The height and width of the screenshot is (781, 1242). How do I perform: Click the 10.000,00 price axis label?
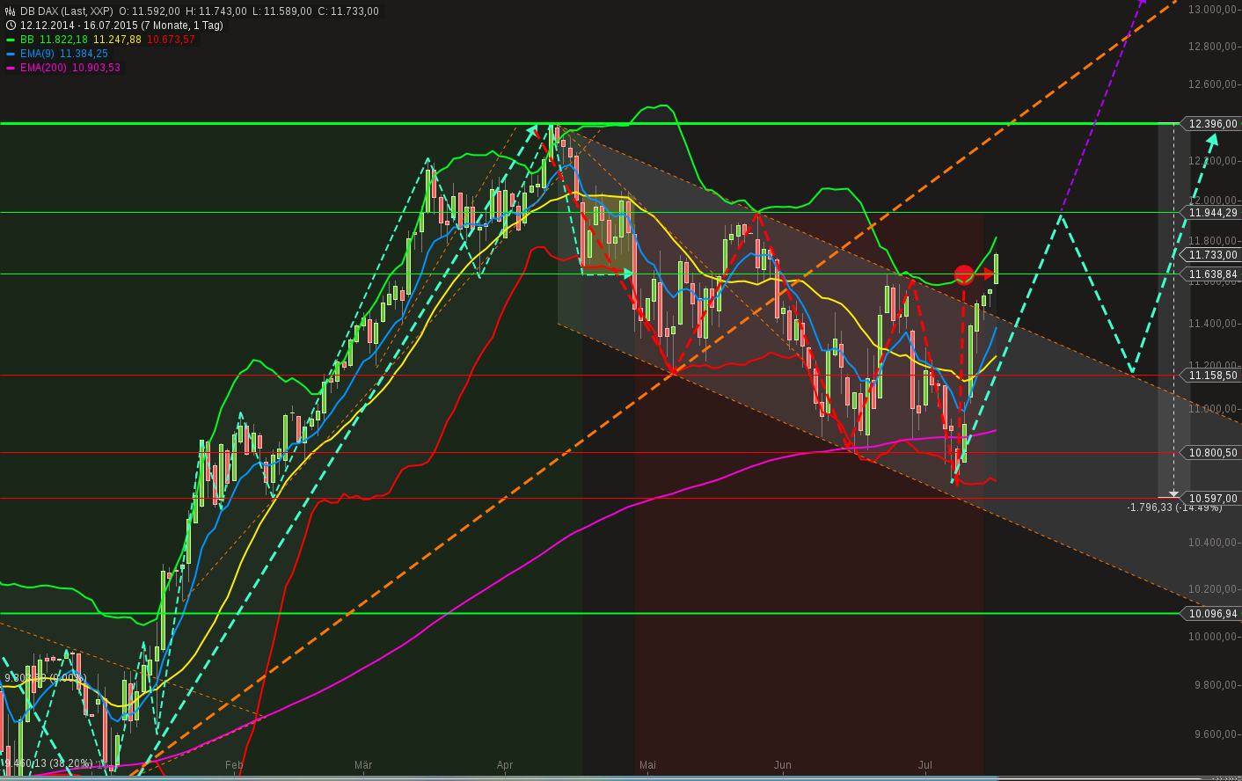1213,637
